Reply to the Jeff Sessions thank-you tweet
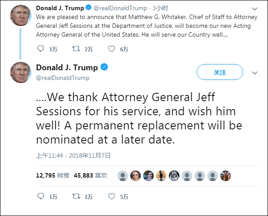Viewport: 268px width, 216px height. coord(40,196)
